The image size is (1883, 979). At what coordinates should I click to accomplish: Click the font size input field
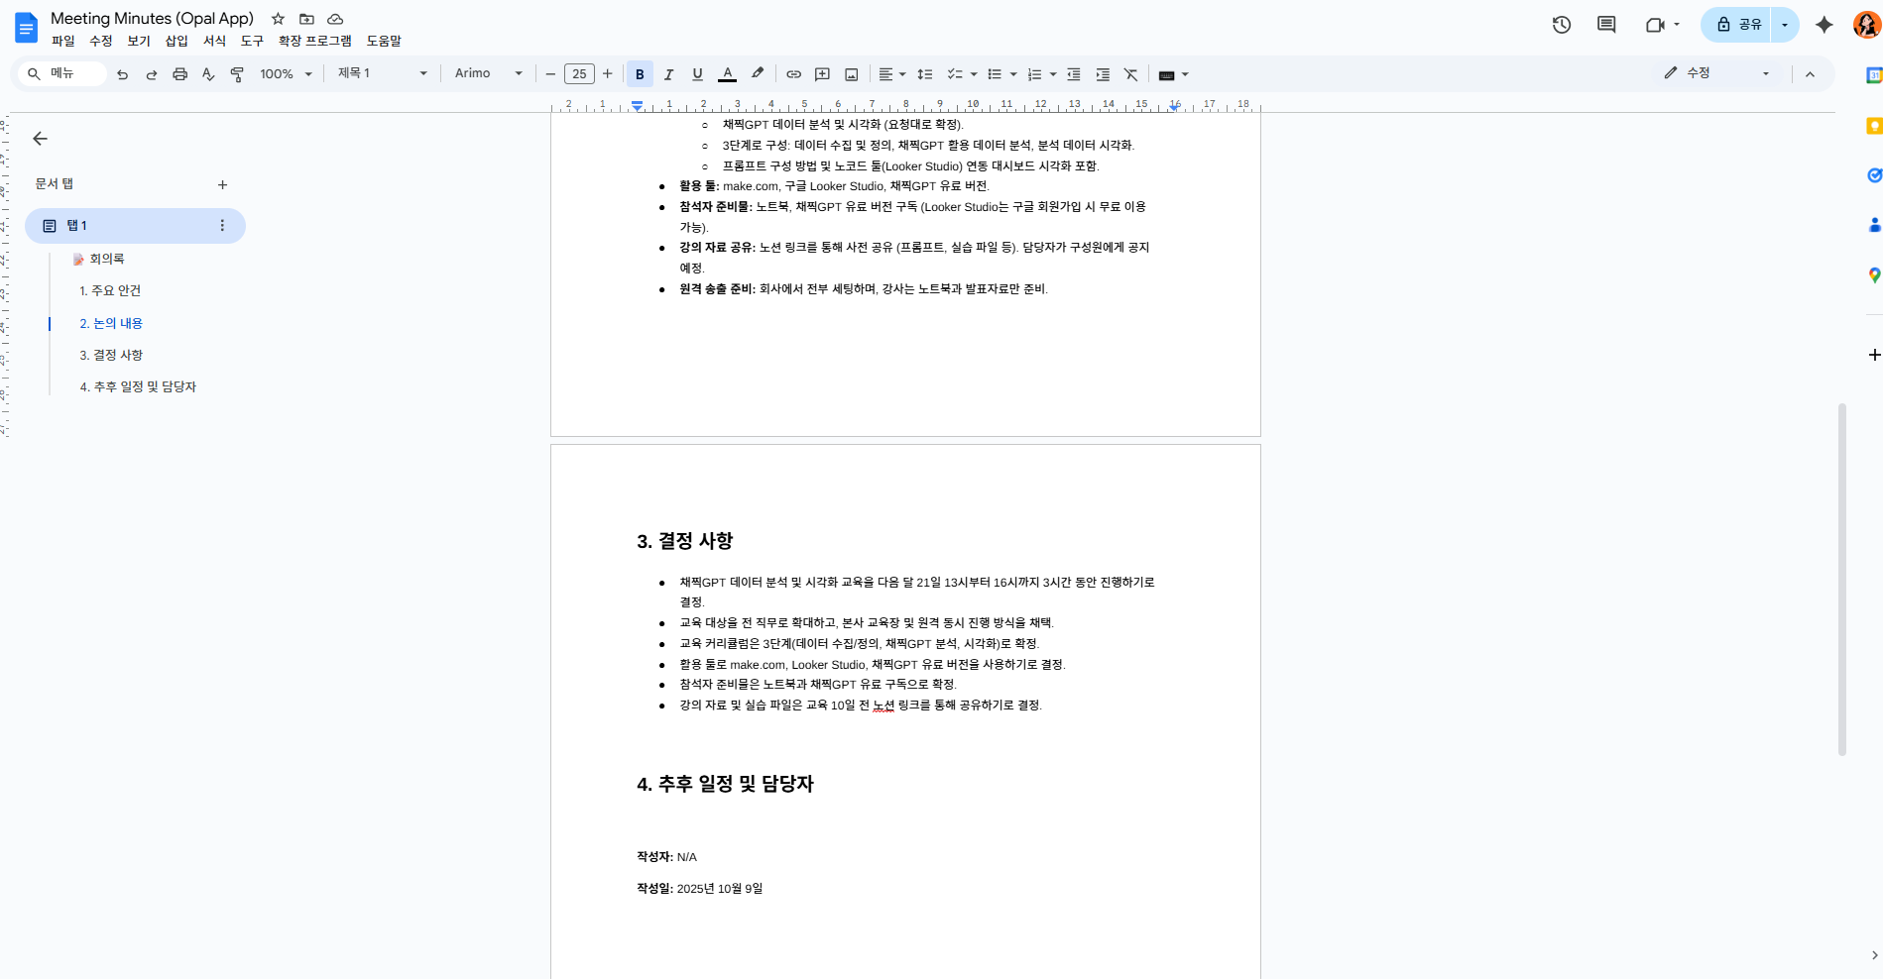click(579, 74)
